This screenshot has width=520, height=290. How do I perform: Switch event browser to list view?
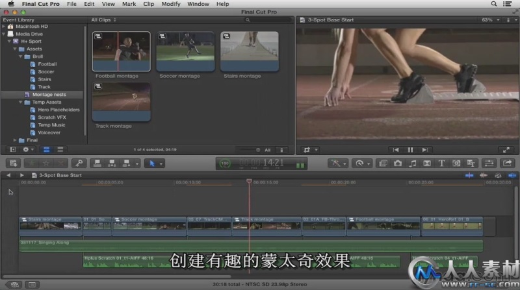click(60, 149)
